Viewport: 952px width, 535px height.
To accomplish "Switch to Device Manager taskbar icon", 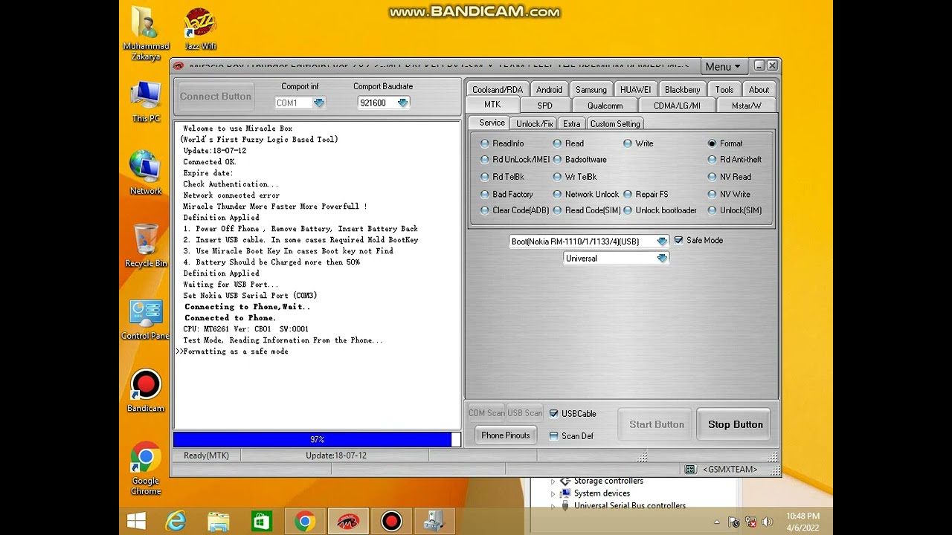I will (434, 521).
